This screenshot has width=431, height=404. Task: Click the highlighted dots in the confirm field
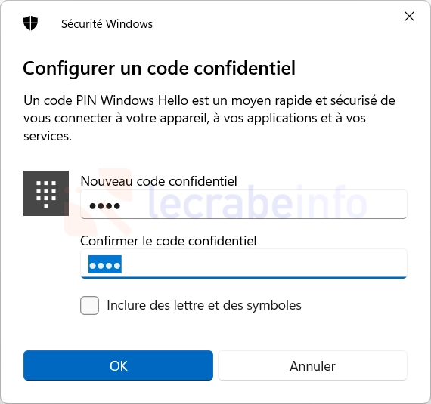(x=105, y=264)
